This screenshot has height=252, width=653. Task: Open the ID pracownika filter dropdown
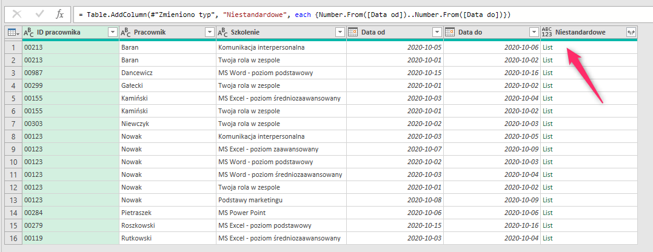point(112,33)
